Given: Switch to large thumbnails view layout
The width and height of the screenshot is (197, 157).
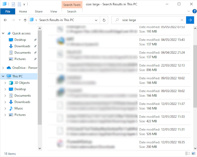Looking at the screenshot, I should 193,153.
